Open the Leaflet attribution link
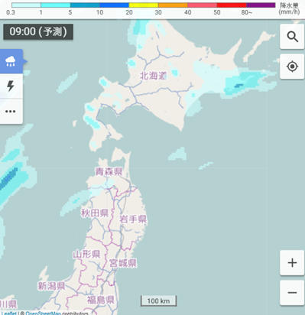 (x=8, y=313)
